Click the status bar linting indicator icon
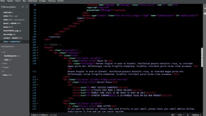This screenshot has height=116, width=206. [188, 115]
